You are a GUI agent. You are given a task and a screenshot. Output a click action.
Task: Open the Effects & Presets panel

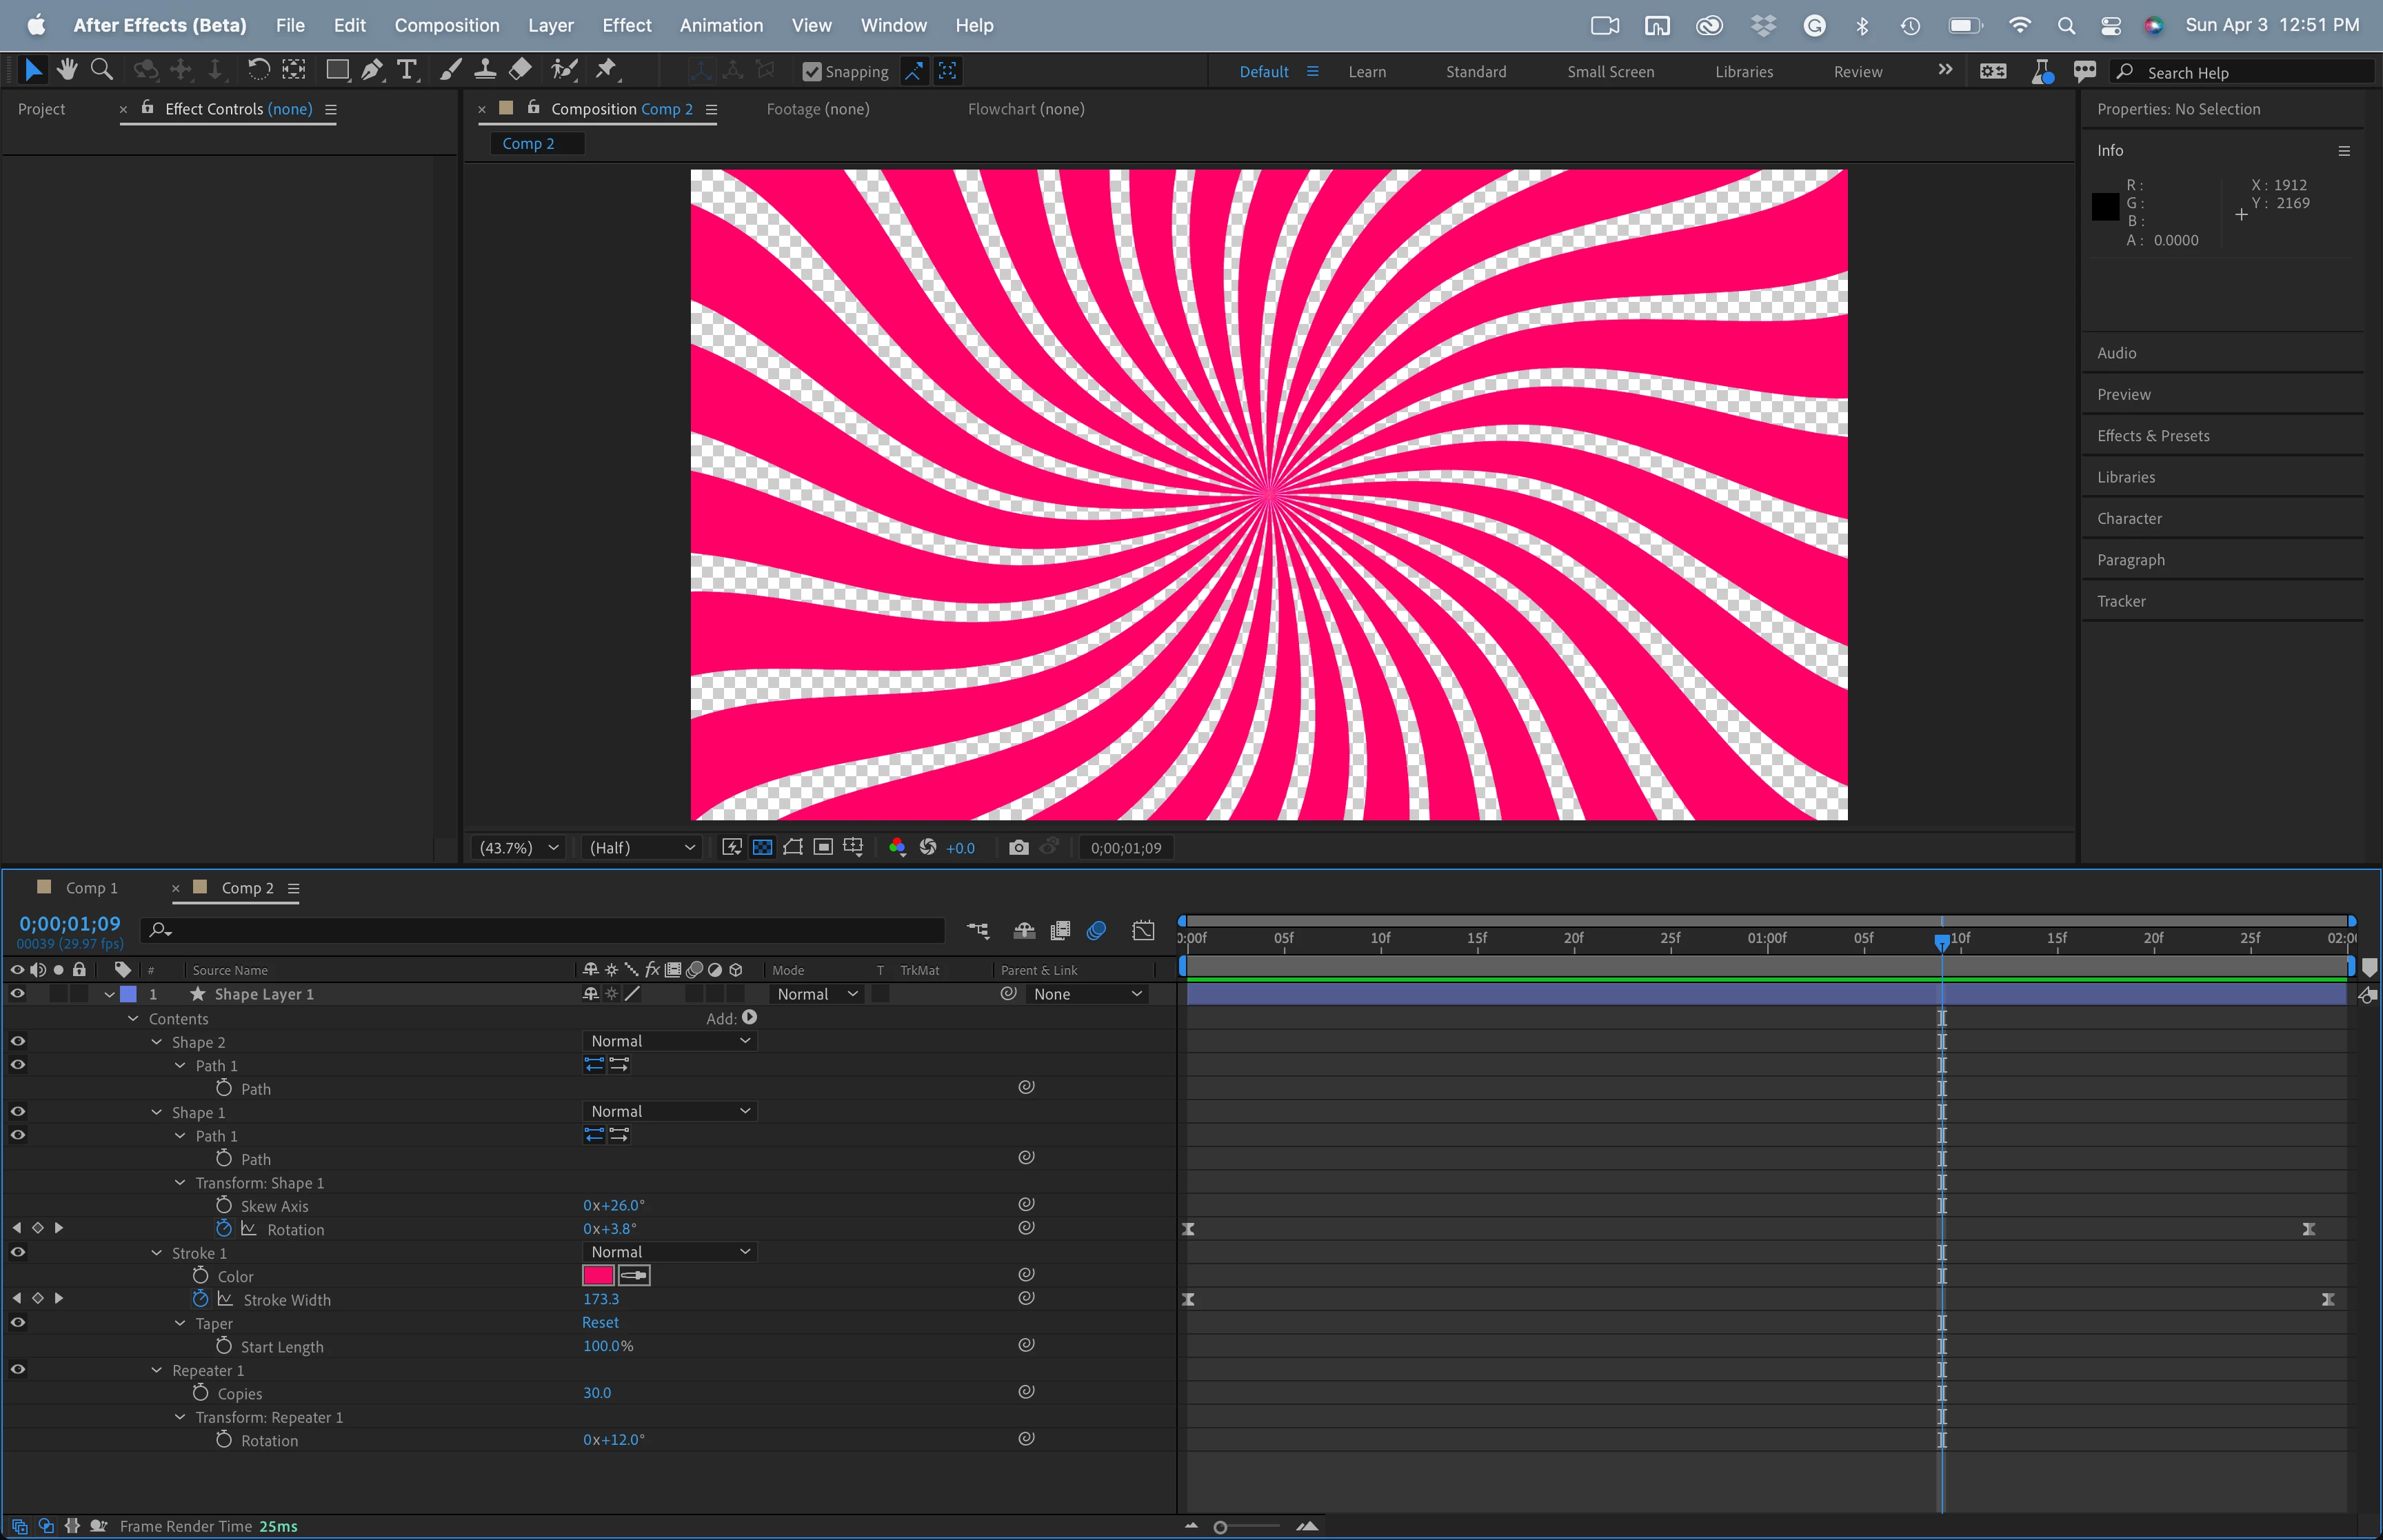tap(2153, 436)
